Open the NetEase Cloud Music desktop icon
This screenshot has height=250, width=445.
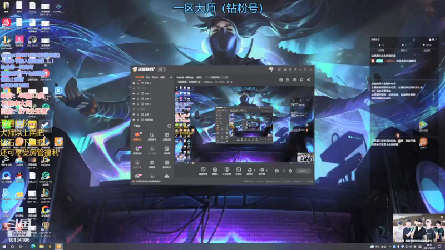click(x=6, y=24)
